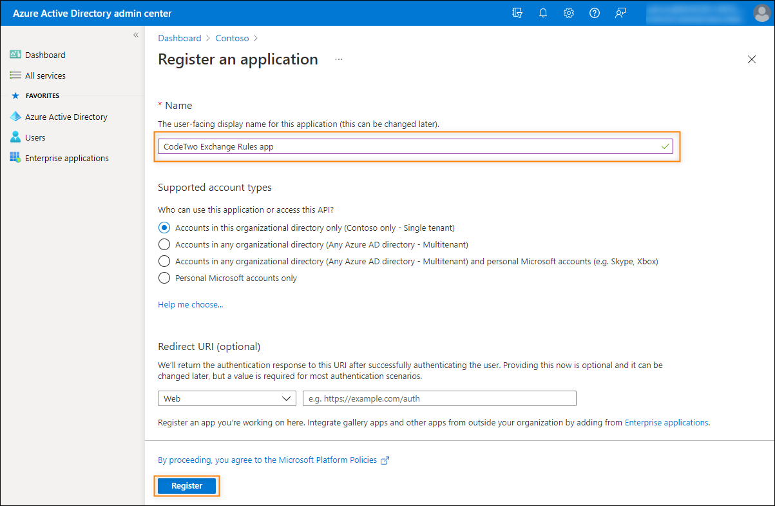Open the feedback icon in header
This screenshot has width=775, height=506.
point(620,13)
